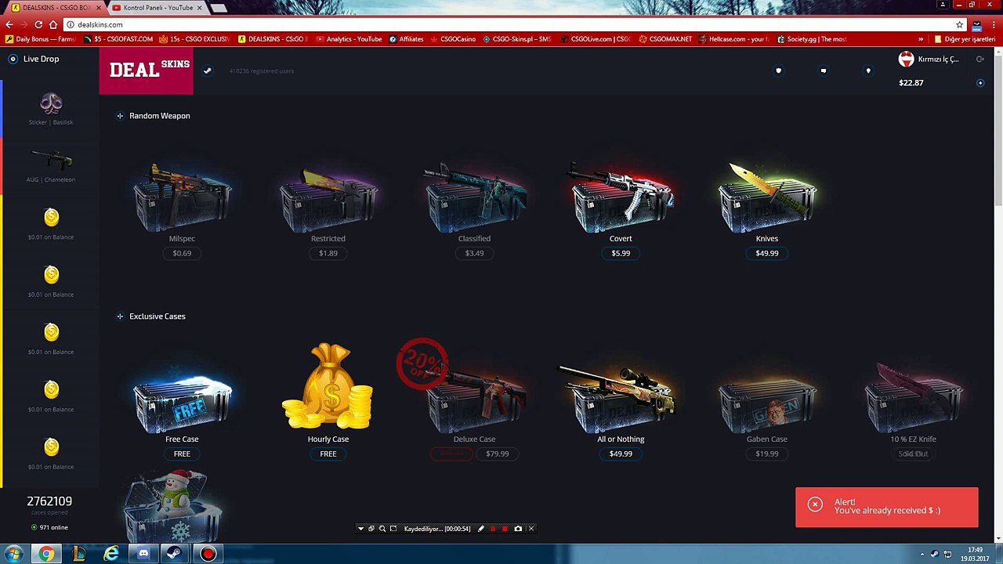
Task: Click the Live Drop circle icon
Action: [13, 59]
